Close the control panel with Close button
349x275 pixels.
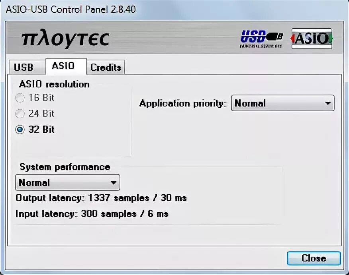pos(314,258)
